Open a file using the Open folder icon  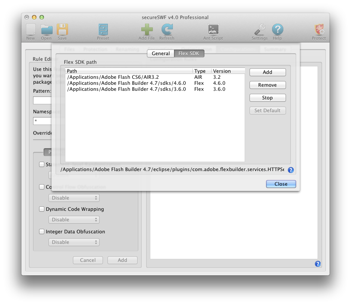(46, 30)
